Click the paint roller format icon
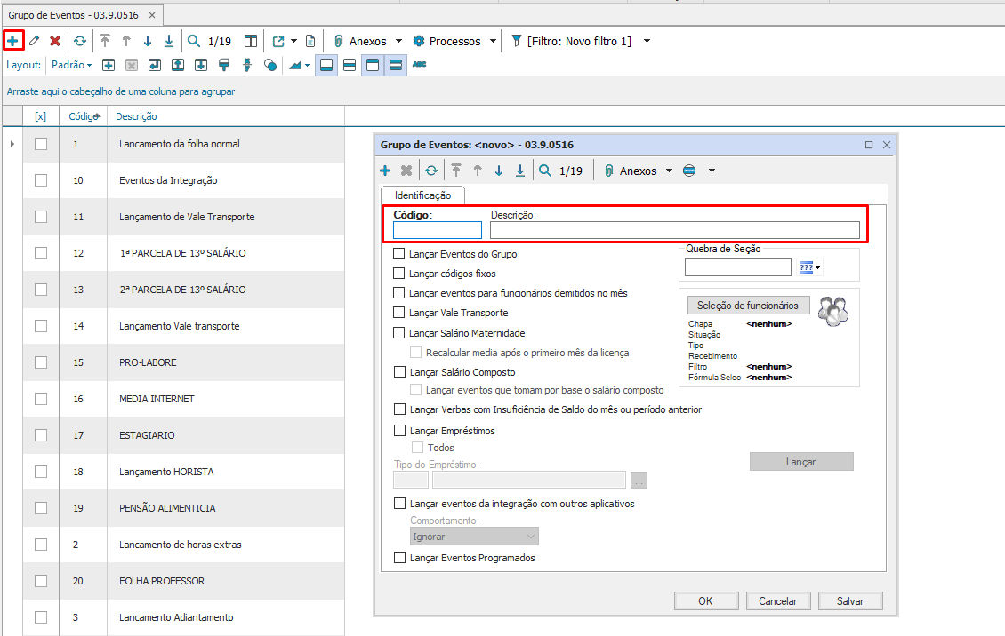Image resolution: width=1005 pixels, height=636 pixels. tap(224, 65)
